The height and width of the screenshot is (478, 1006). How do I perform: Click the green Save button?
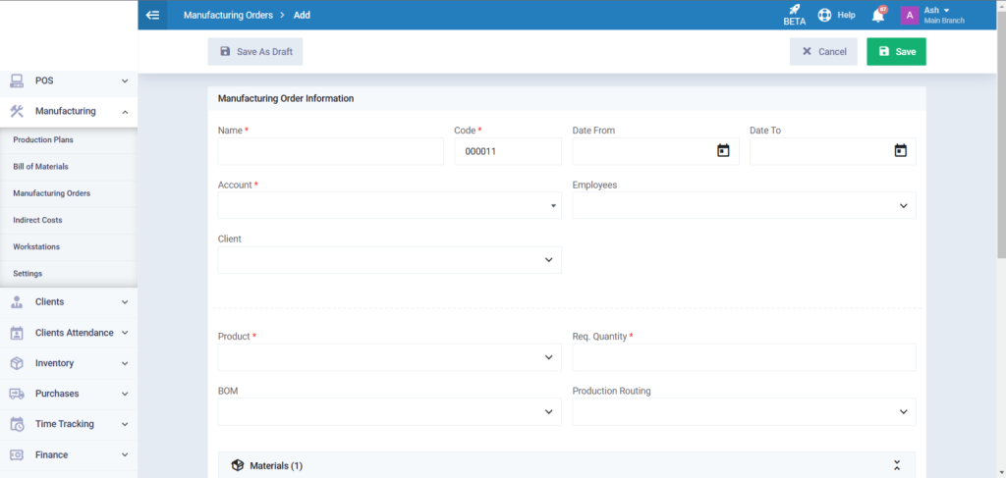[896, 52]
